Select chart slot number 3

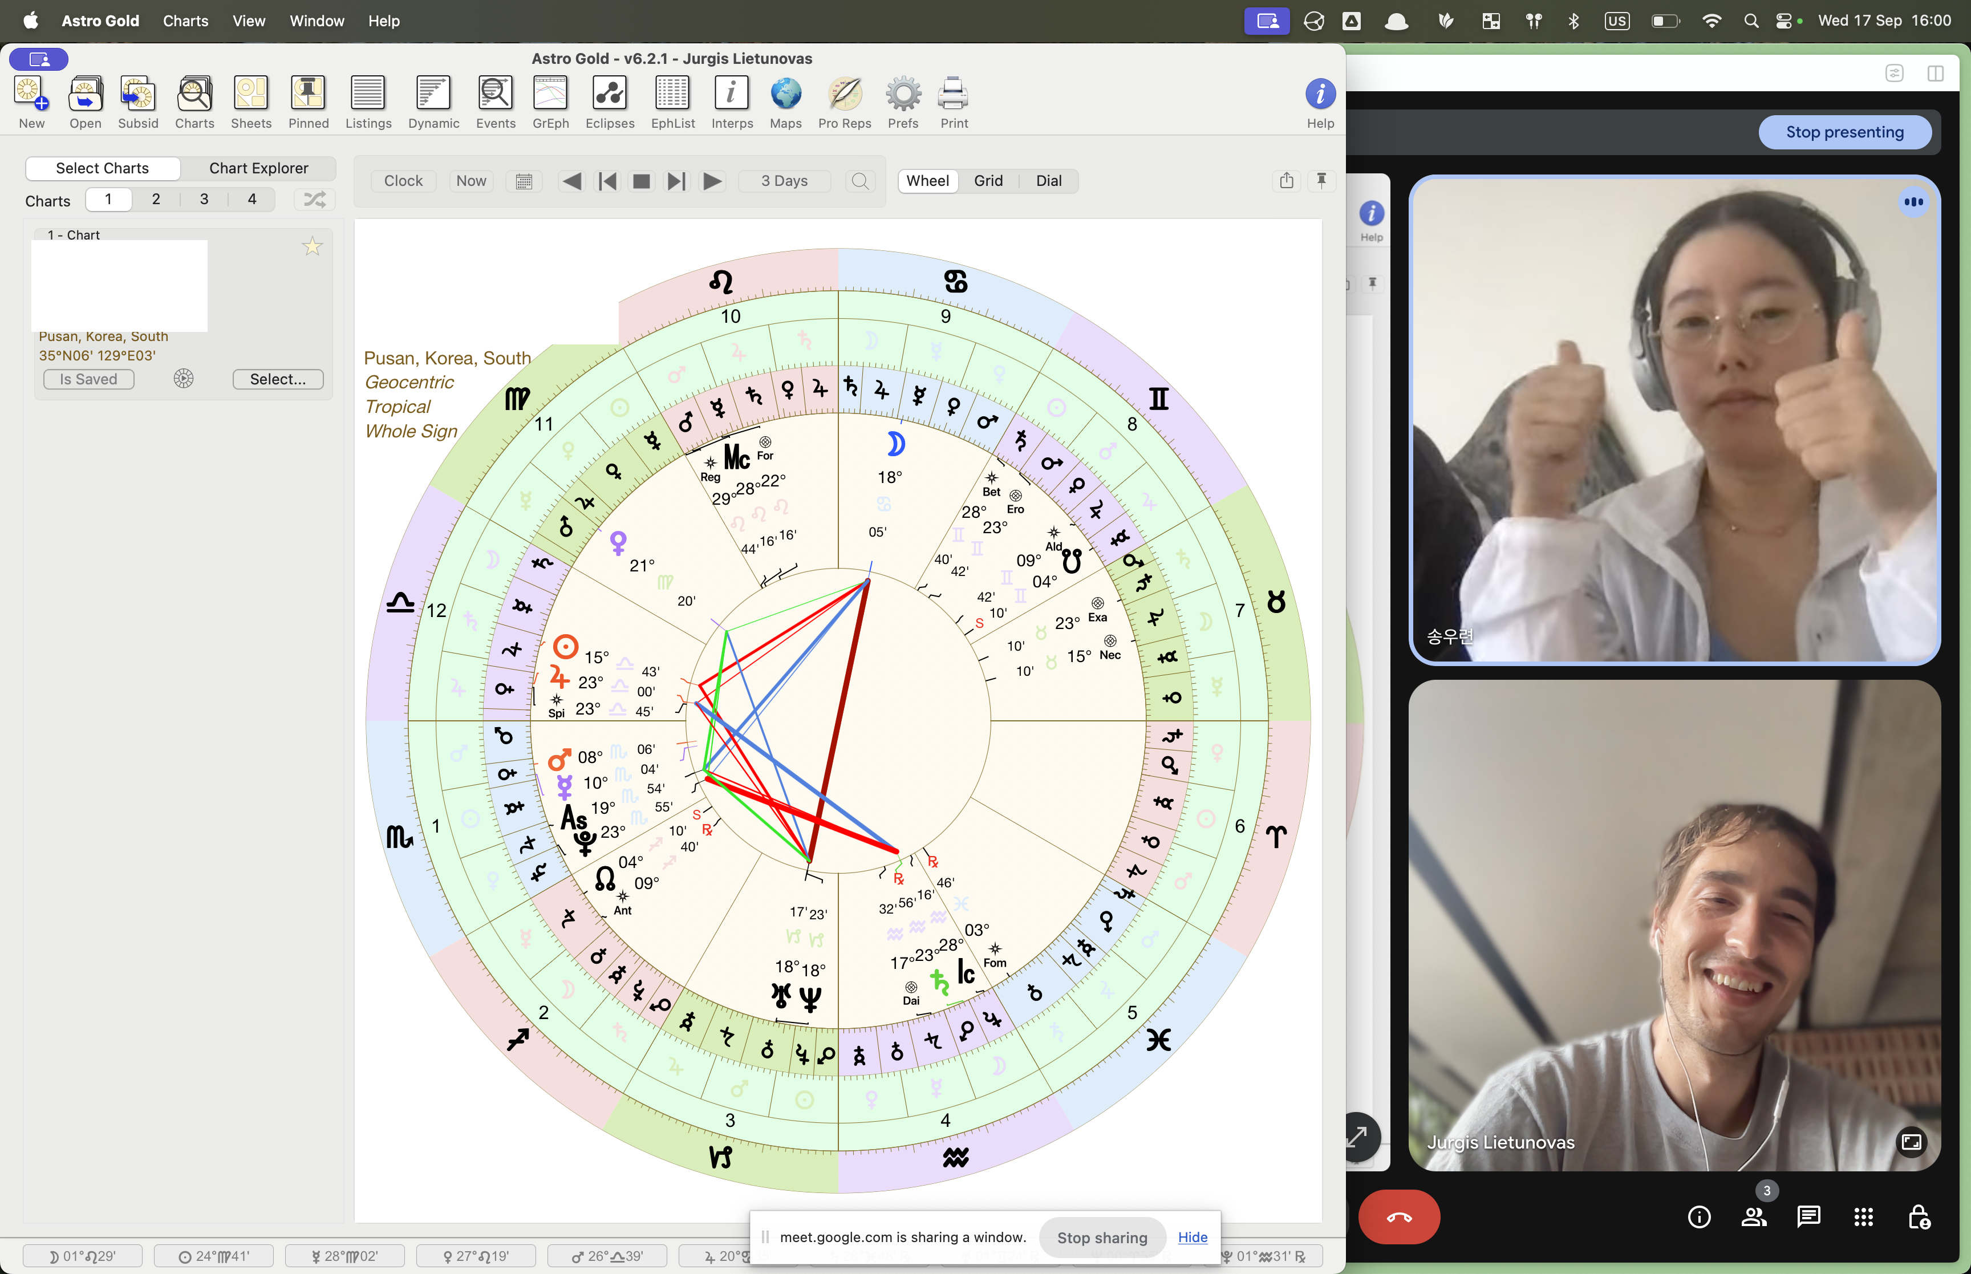204,200
